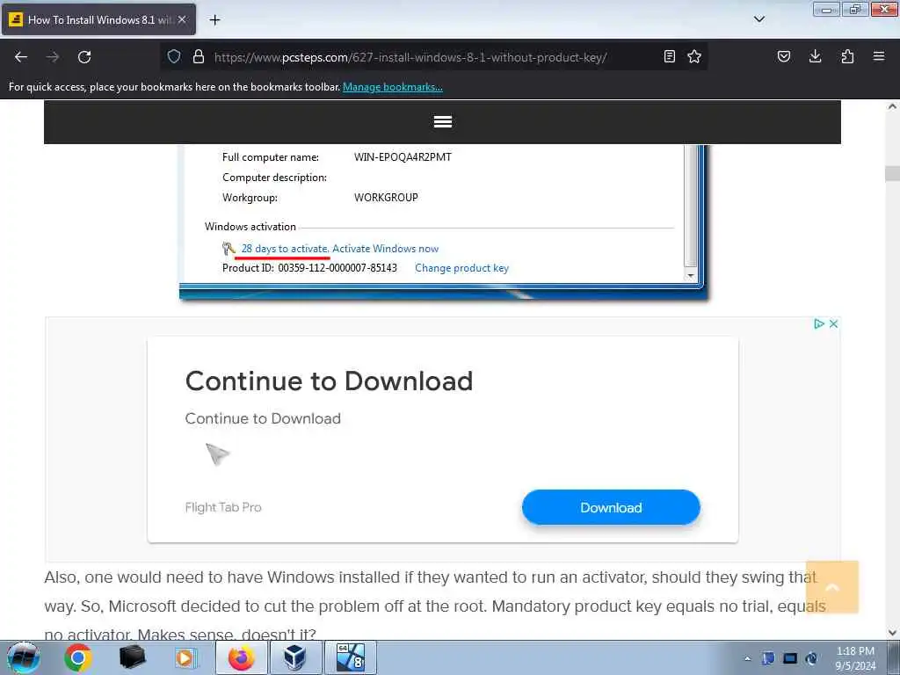Open the site hamburger menu
Screen dimensions: 900x675
443,121
